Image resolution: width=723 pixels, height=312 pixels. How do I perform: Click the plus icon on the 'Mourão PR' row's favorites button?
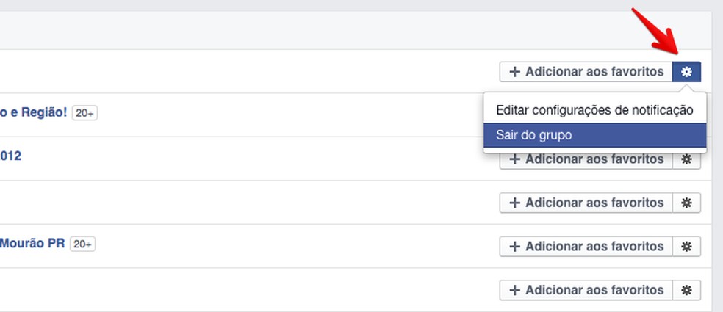click(x=515, y=247)
